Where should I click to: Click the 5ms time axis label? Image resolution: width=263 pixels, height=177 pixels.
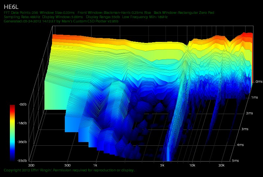(x=235, y=161)
